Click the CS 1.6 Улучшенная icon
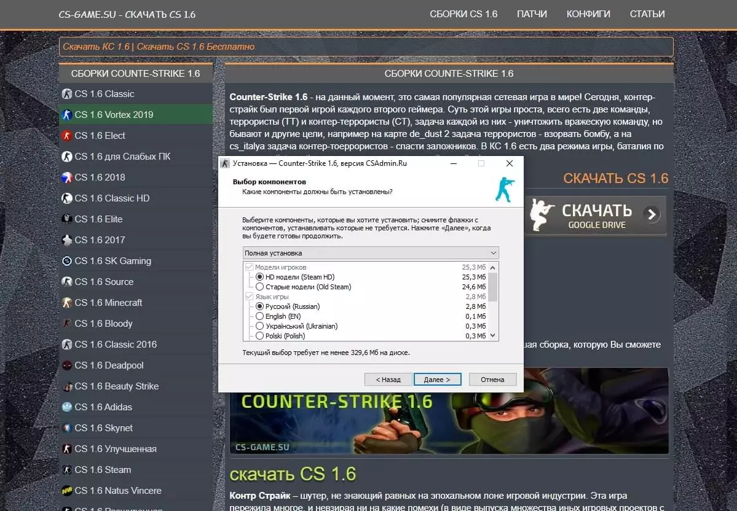737x511 pixels. pyautogui.click(x=67, y=449)
